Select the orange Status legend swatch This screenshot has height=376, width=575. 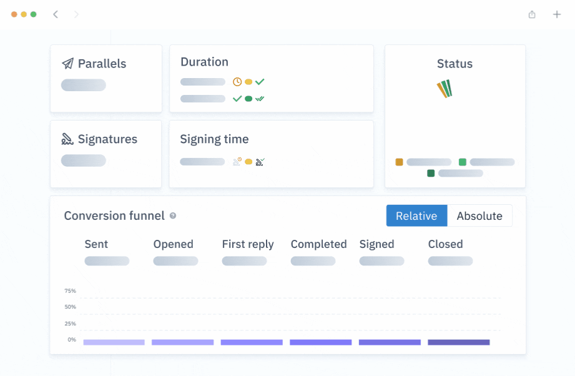[x=400, y=162]
